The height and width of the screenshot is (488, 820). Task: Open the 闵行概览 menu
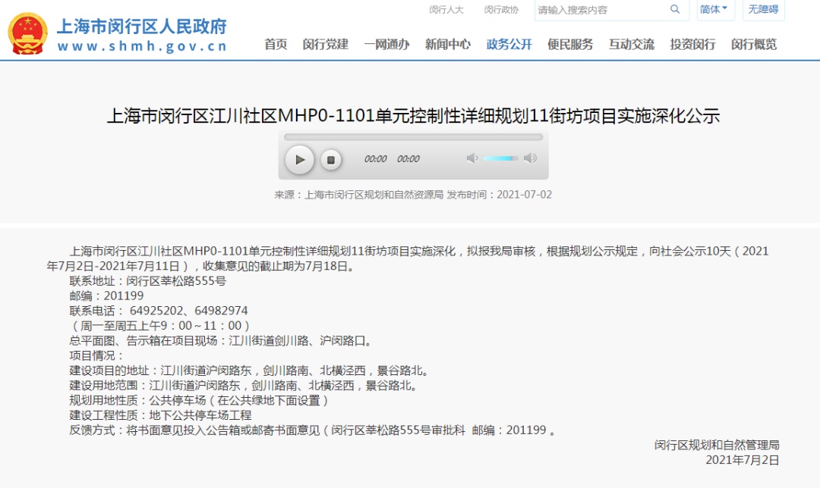754,45
